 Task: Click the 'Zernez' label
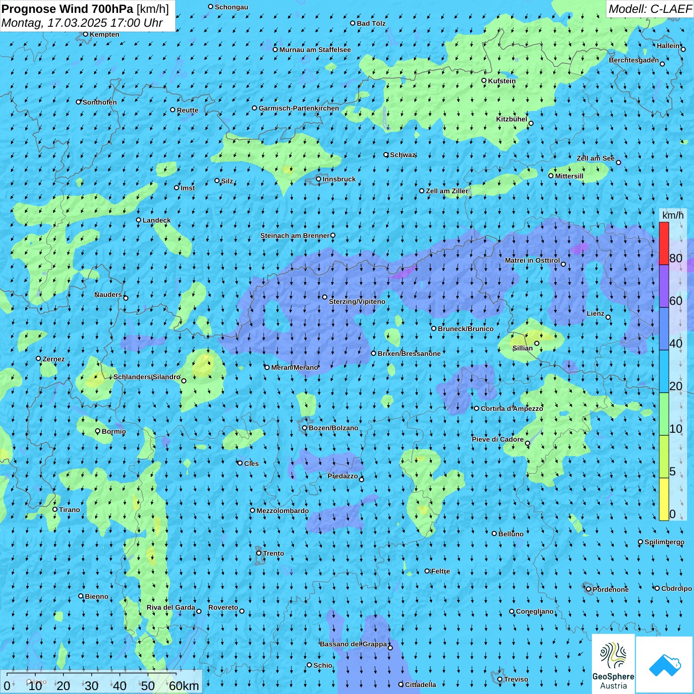point(54,359)
